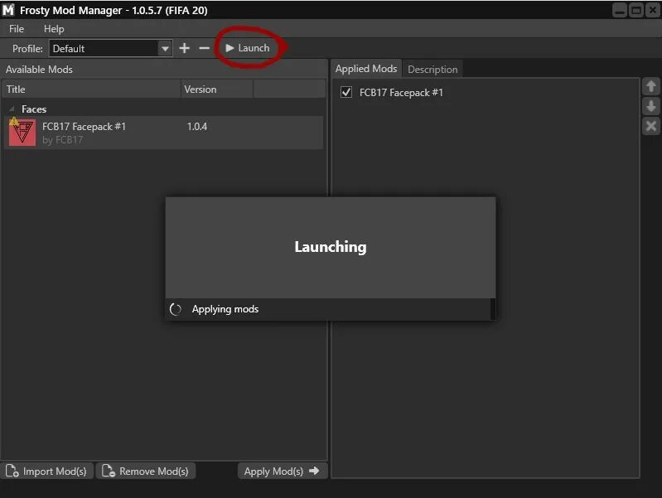Screen dimensions: 662x498
Task: Click the version value 1.0.4
Action: pyautogui.click(x=196, y=126)
